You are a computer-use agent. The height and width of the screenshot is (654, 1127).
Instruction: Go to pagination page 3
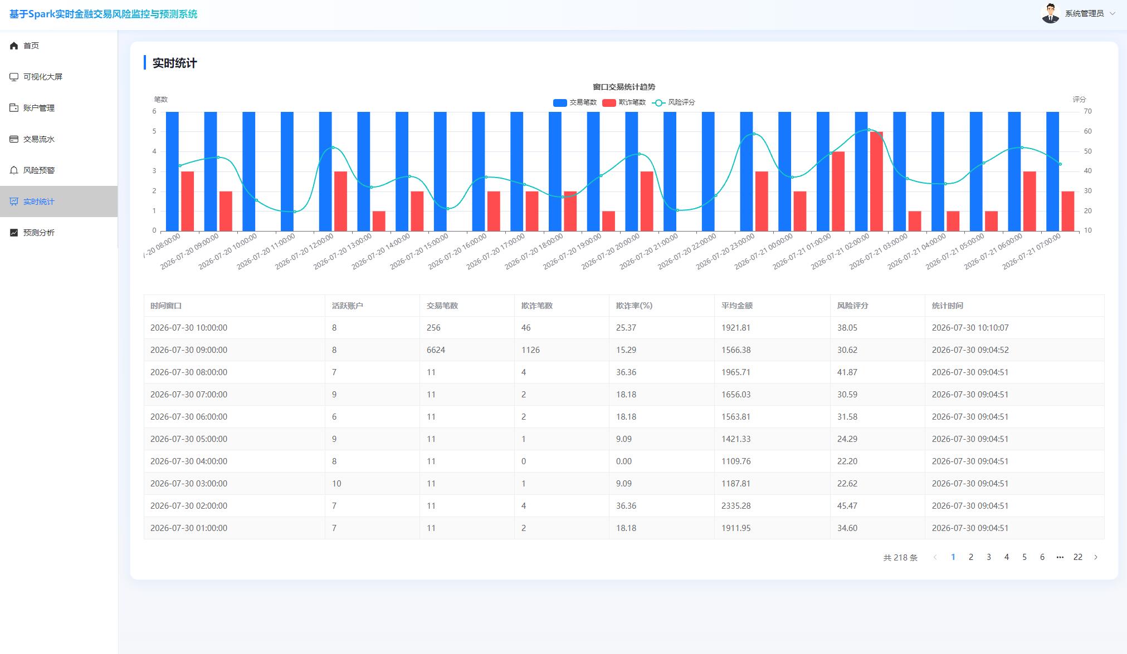[989, 557]
